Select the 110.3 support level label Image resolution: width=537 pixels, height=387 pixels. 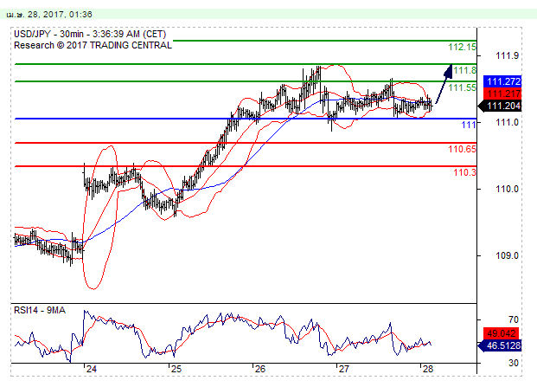(x=464, y=172)
